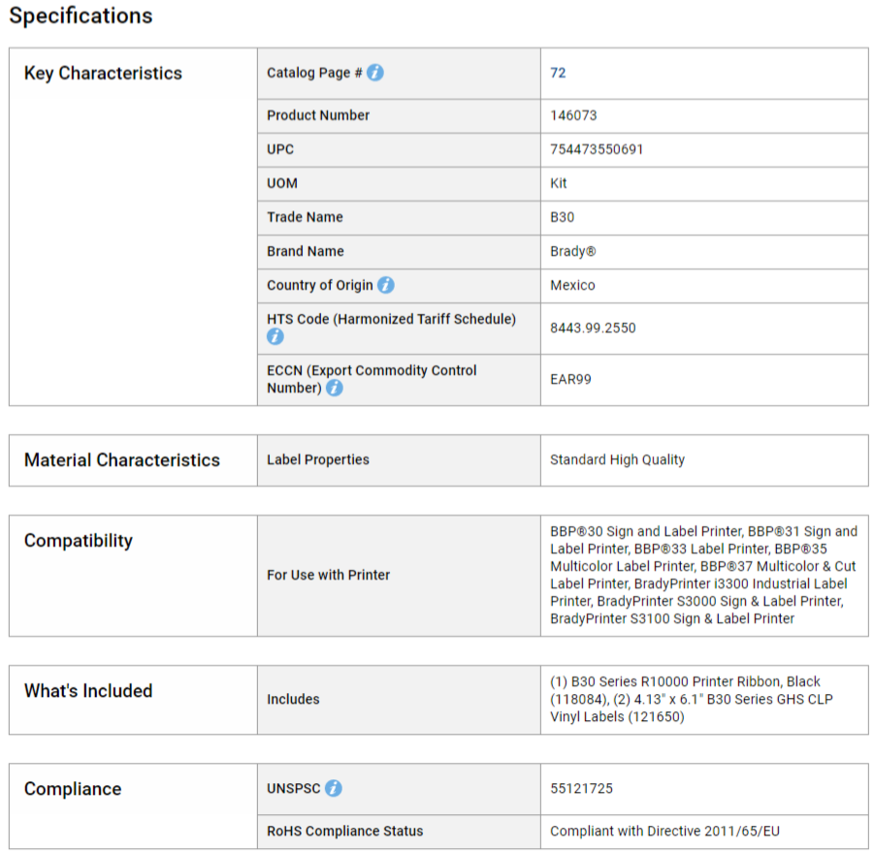The image size is (874, 851).
Task: Select the HTS code 8443.99.2550
Action: point(593,328)
